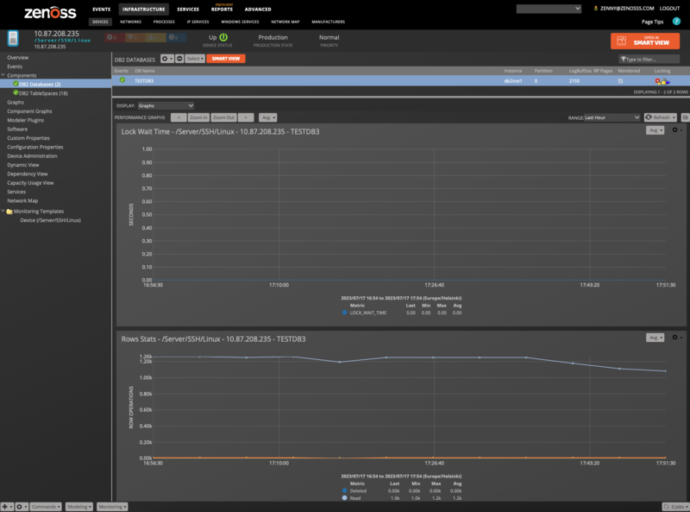
Task: Click green check icon next to DB2 Databases
Action: (16, 84)
